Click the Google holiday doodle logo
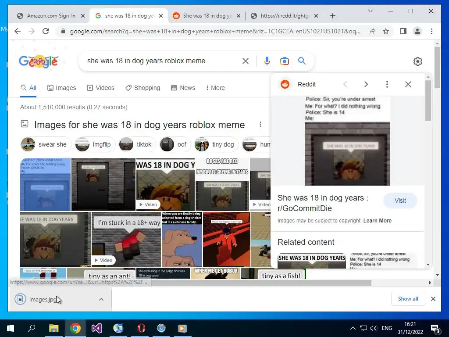The height and width of the screenshot is (337, 449). pos(39,61)
